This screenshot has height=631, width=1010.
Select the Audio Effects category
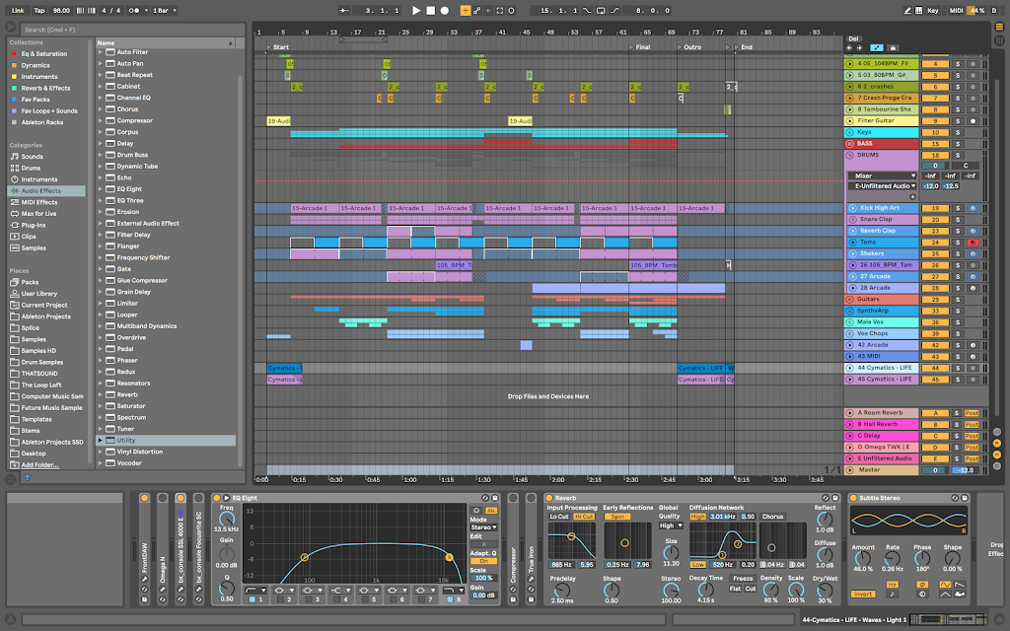46,191
